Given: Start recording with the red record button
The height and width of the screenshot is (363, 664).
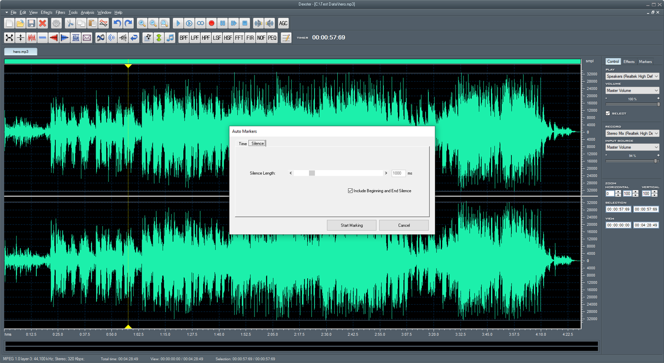Looking at the screenshot, I should tap(211, 23).
